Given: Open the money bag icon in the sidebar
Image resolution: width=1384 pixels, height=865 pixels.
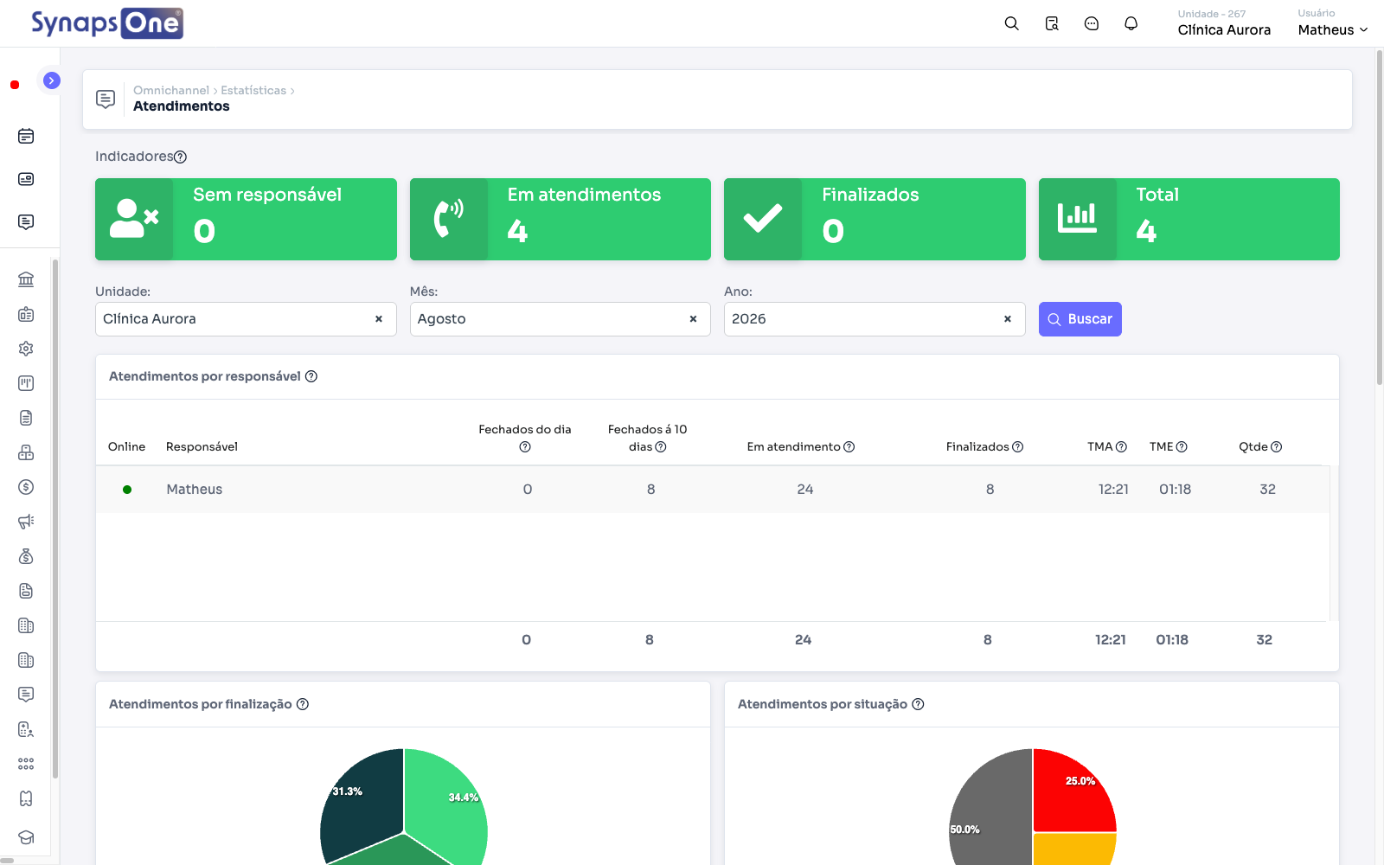Looking at the screenshot, I should (x=26, y=556).
